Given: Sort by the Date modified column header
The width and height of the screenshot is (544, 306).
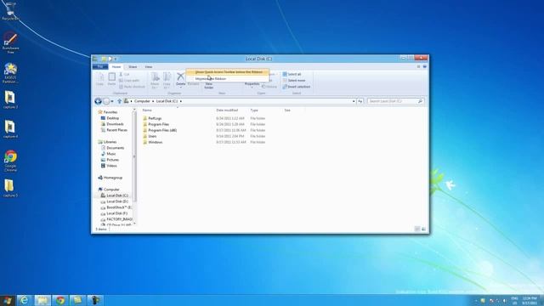Looking at the screenshot, I should [227, 110].
